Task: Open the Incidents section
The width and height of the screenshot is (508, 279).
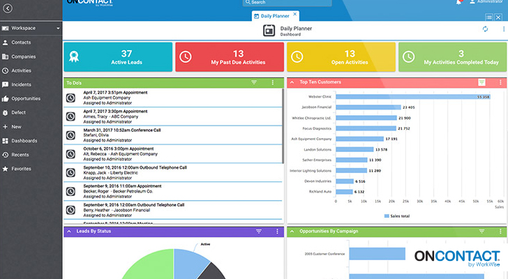Action: pos(20,84)
